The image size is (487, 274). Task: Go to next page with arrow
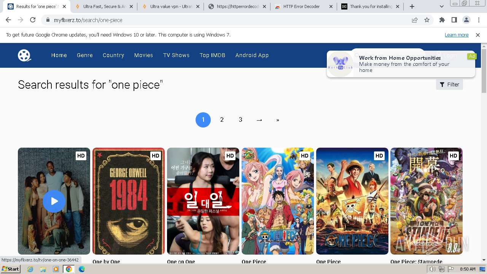click(x=259, y=120)
